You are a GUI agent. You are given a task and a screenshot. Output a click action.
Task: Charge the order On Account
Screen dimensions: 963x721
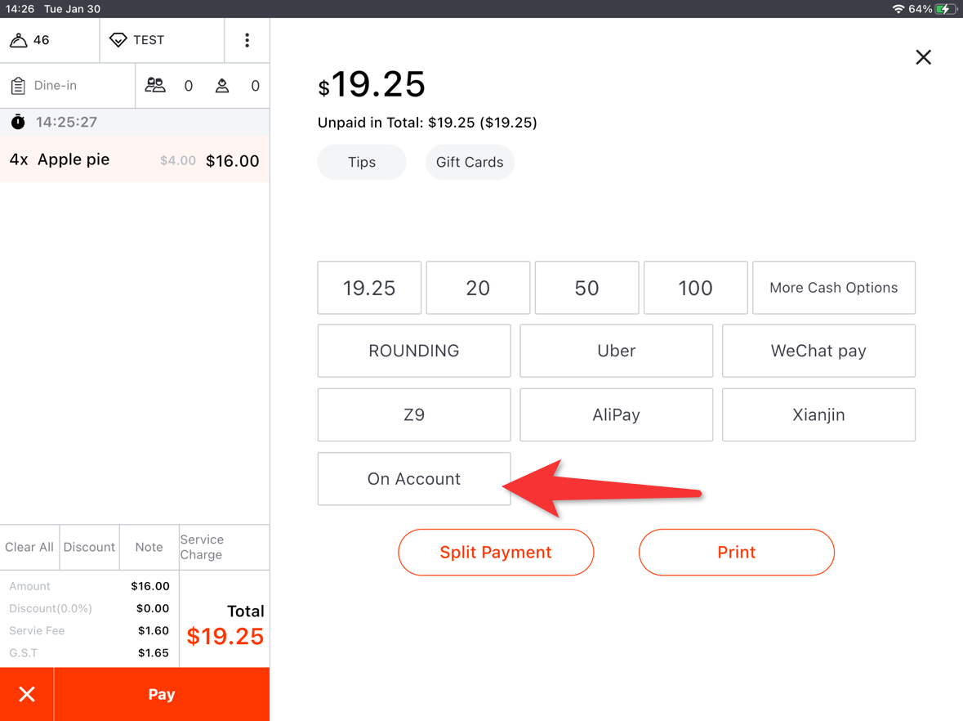point(414,479)
